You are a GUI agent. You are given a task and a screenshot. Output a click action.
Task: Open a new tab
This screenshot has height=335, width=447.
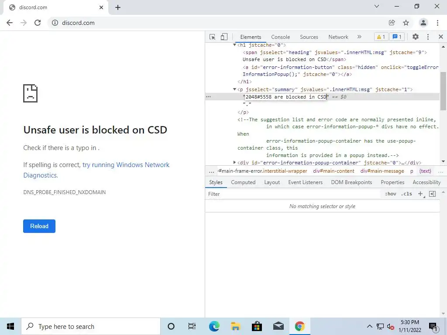click(x=118, y=8)
